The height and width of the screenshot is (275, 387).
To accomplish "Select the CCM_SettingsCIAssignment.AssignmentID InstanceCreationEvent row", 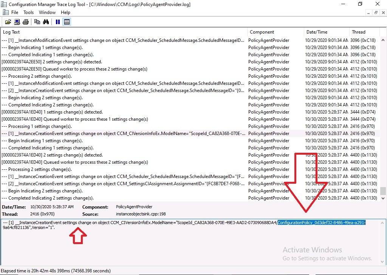I will pos(190,184).
